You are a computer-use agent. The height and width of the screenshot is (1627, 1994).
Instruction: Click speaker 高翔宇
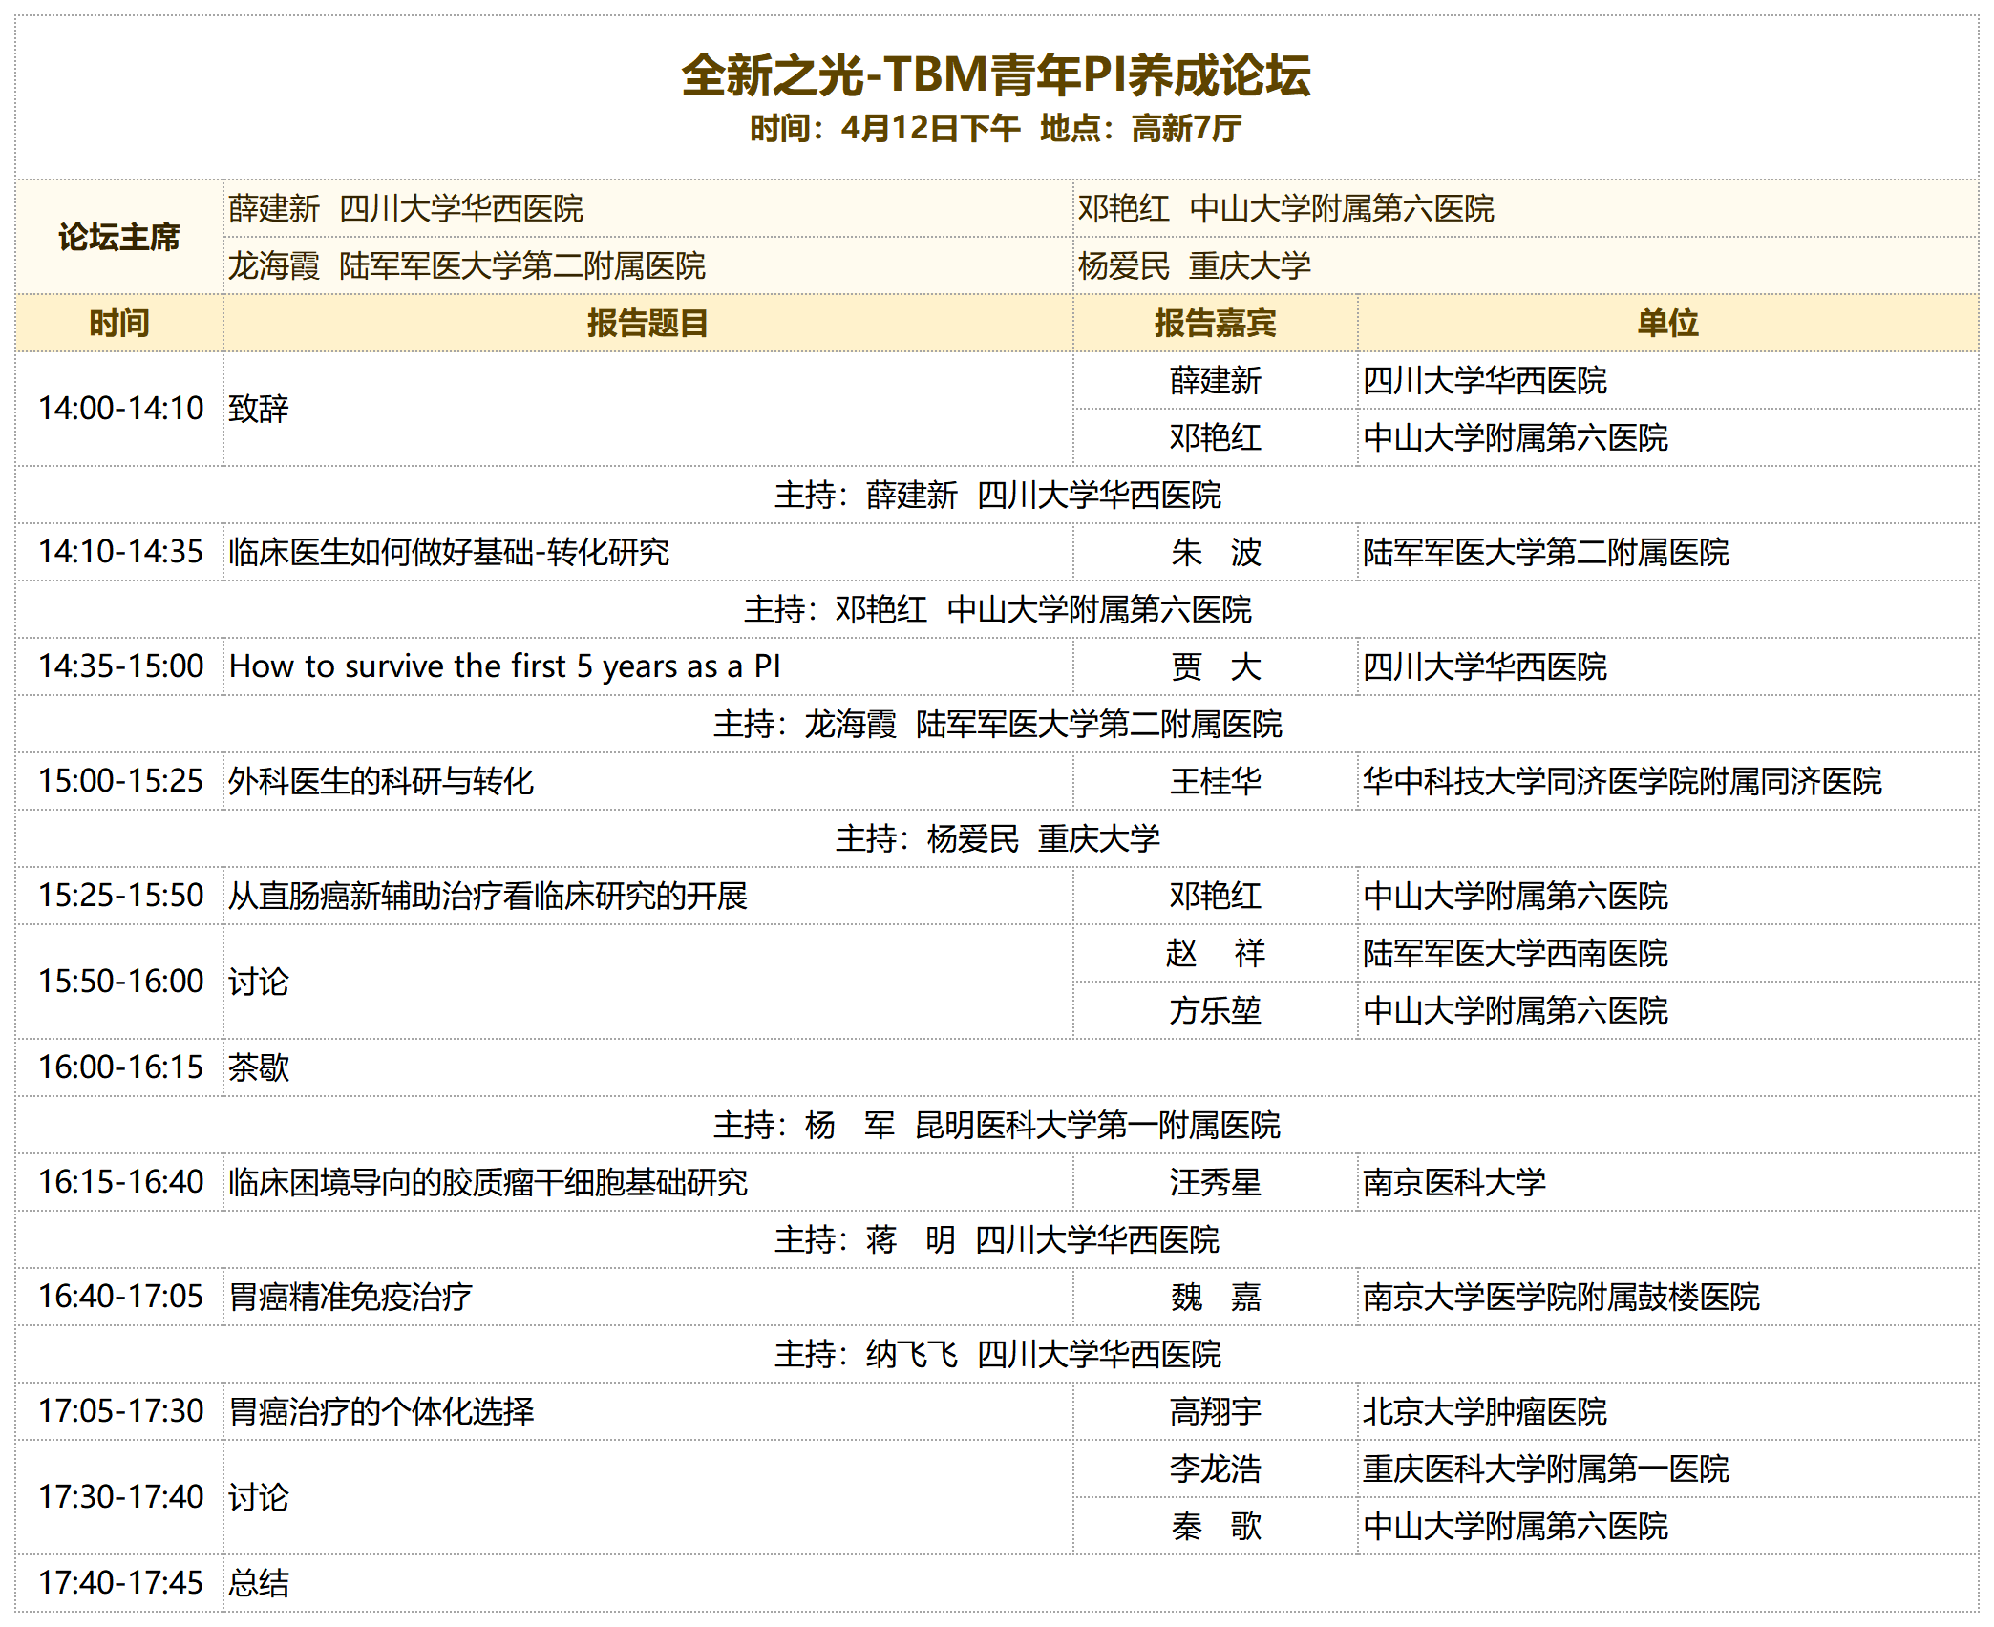pos(1216,1411)
